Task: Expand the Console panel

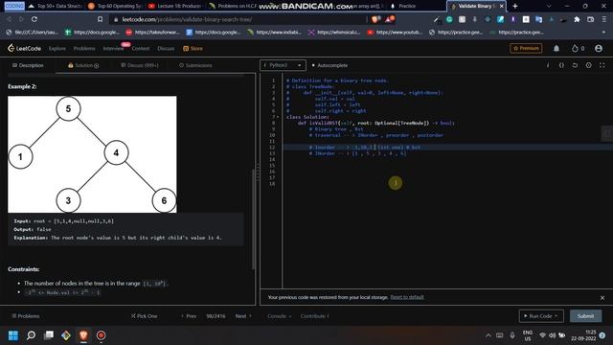Action: click(x=279, y=316)
